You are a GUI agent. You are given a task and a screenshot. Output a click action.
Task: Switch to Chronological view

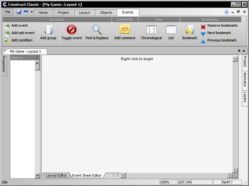pyautogui.click(x=151, y=30)
